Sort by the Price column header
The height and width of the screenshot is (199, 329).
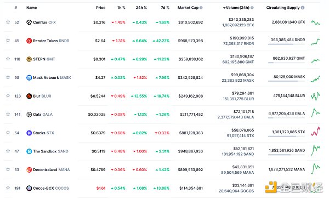(101, 8)
